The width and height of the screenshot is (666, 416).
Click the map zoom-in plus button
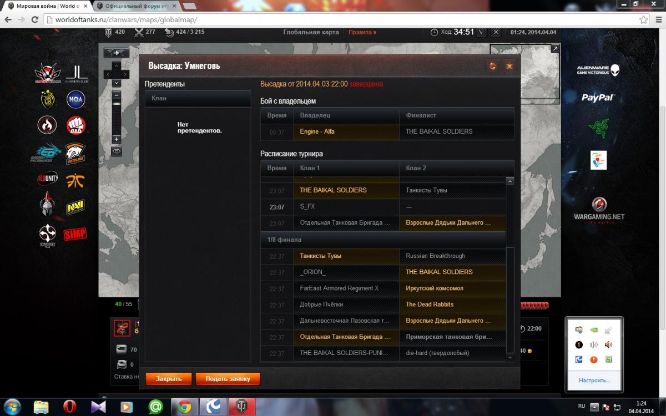[x=116, y=139]
